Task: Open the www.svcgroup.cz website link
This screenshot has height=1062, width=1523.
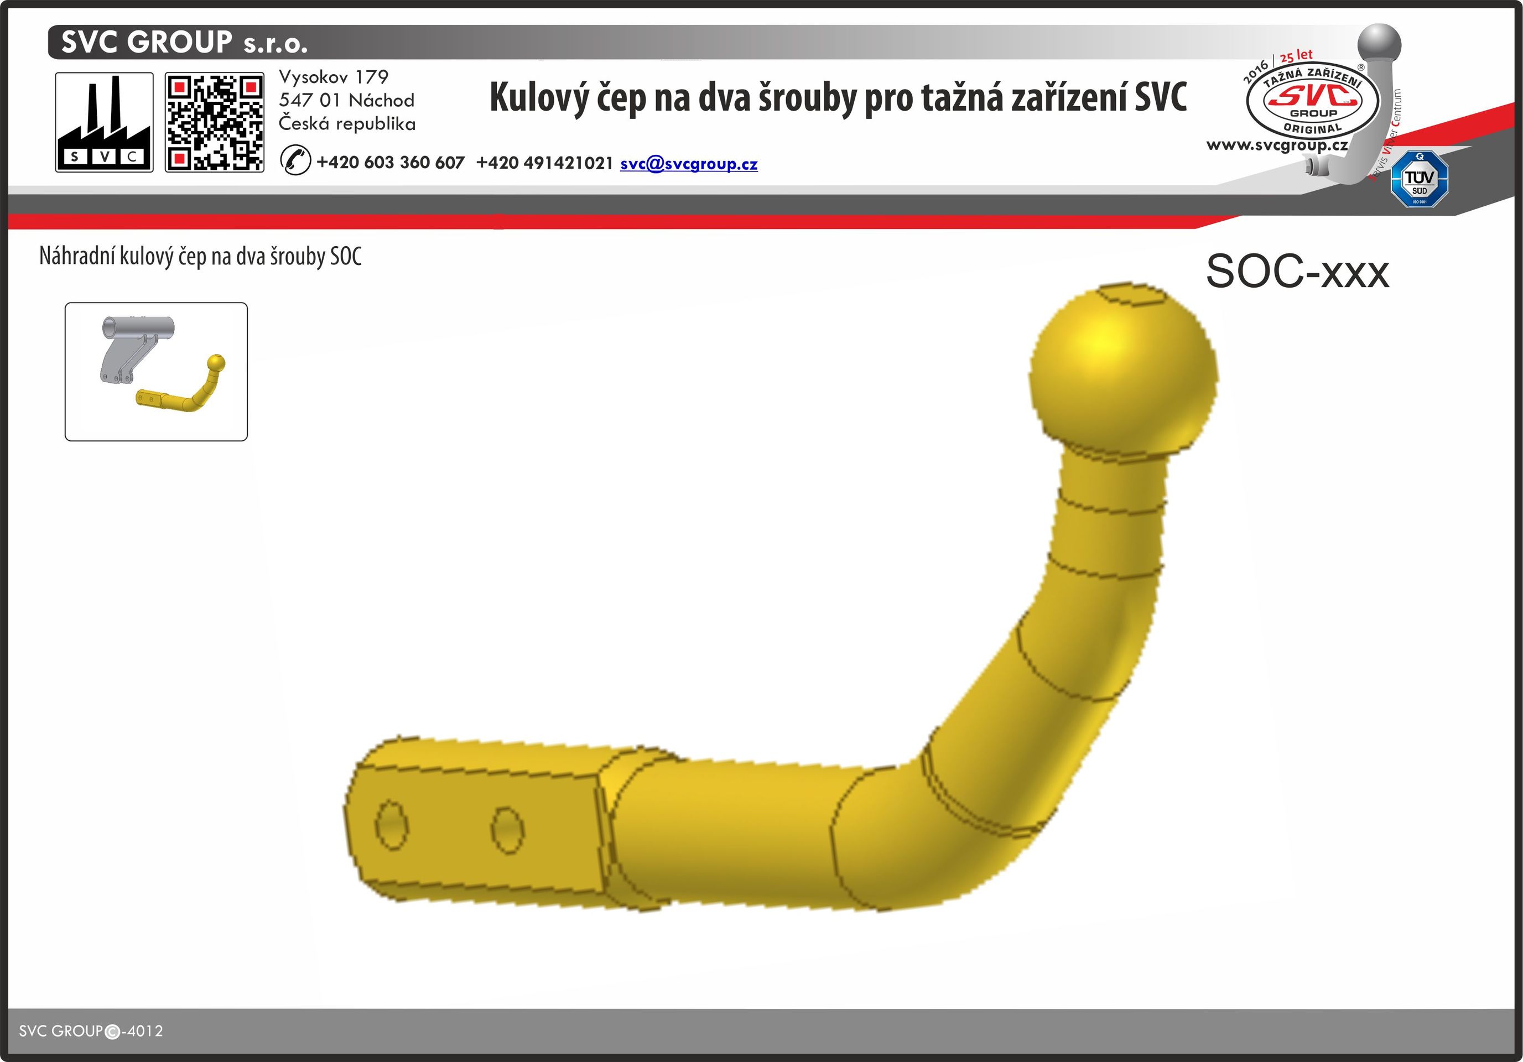Action: (x=1276, y=145)
